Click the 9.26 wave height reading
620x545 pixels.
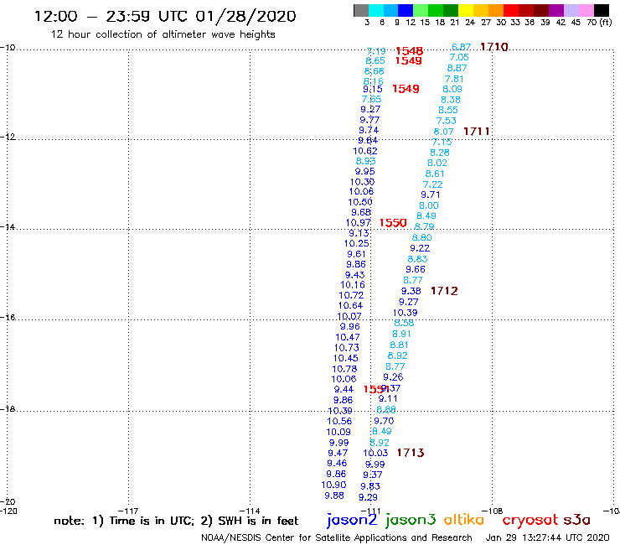pyautogui.click(x=393, y=376)
